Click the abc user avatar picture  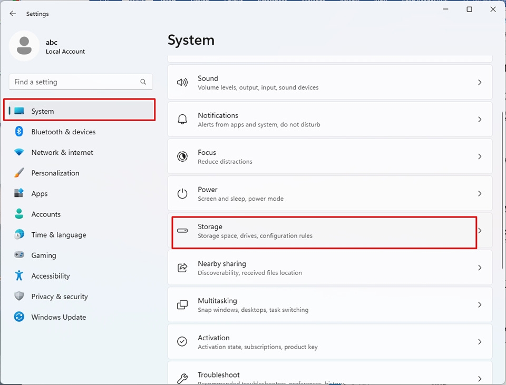pos(24,46)
